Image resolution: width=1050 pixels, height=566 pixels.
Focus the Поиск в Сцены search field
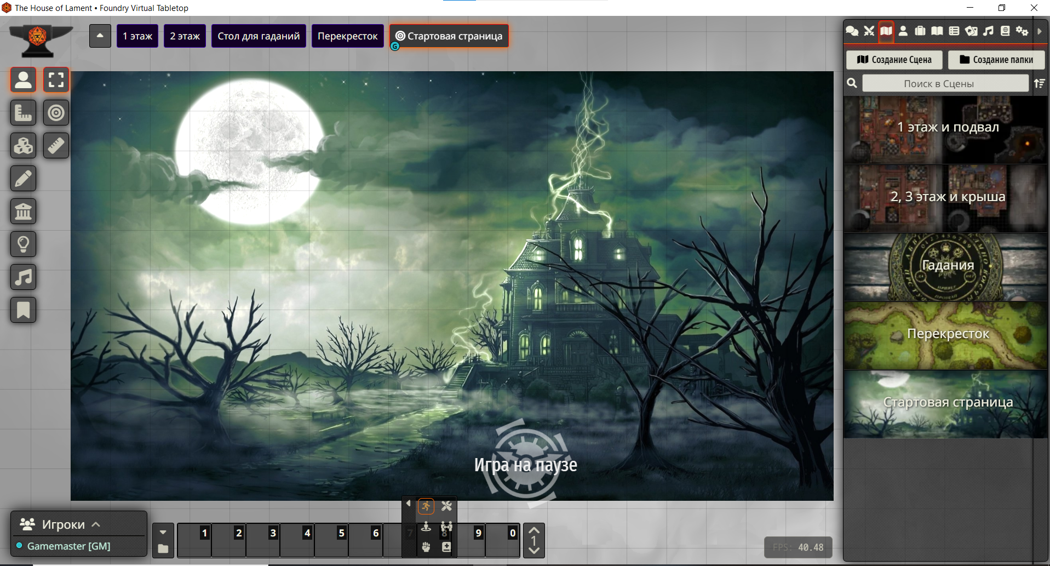[x=945, y=83]
